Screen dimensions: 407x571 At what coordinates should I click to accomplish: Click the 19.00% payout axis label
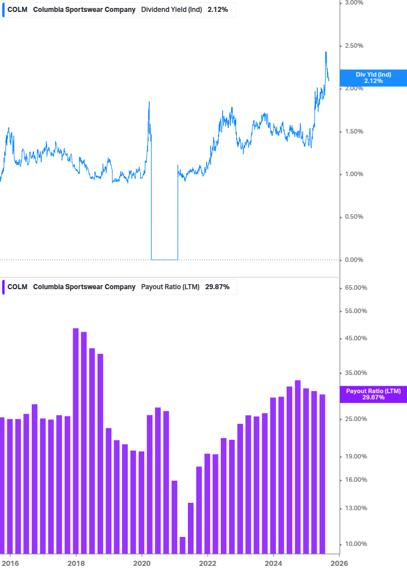[x=356, y=457]
